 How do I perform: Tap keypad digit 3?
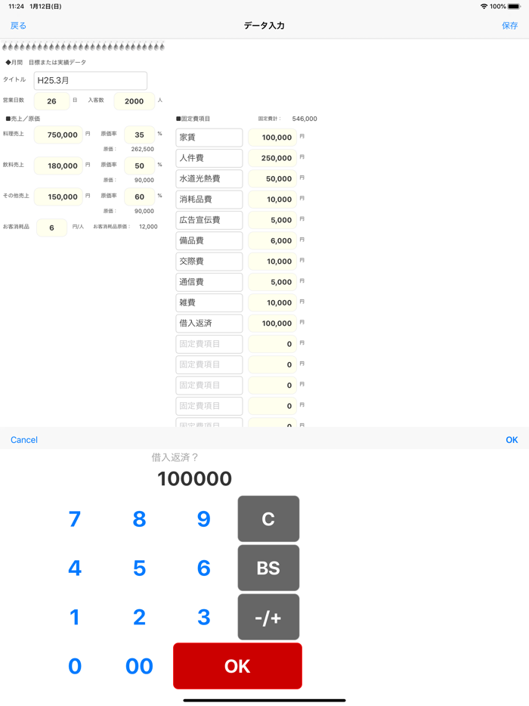[x=203, y=617]
